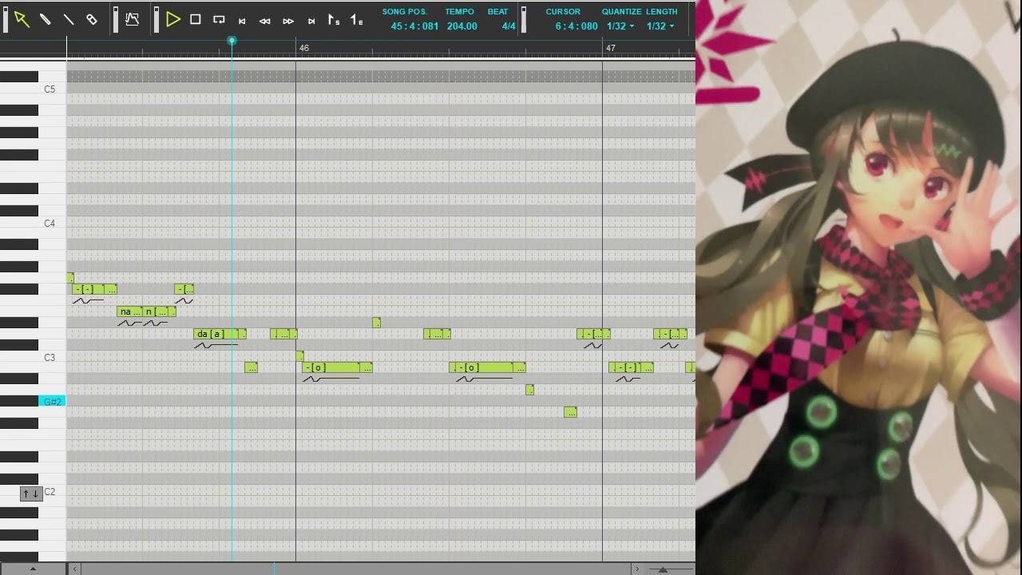This screenshot has width=1022, height=575.
Task: Click the Cursor value 6:4:080
Action: point(576,26)
